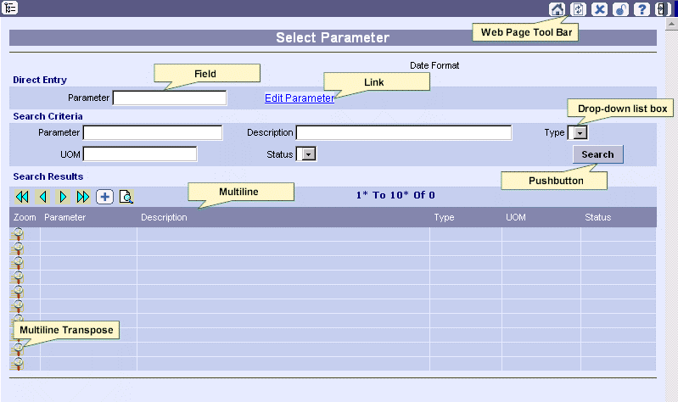Click the Direct Entry Parameter field
This screenshot has width=678, height=402.
coord(170,98)
